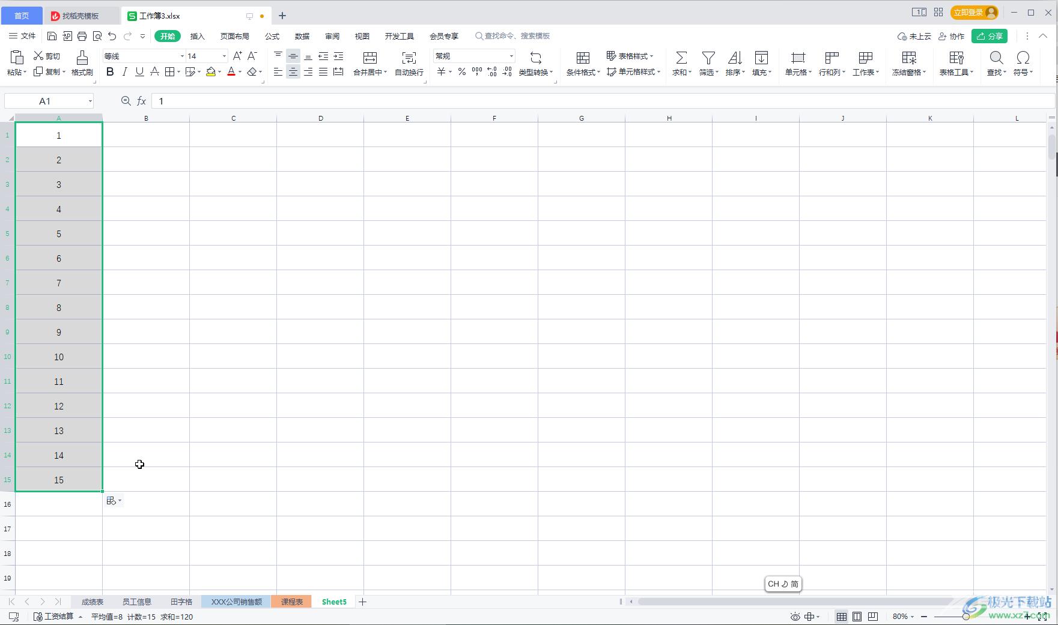This screenshot has height=625, width=1058.
Task: Click the Filter (筛选) funnel icon
Action: (x=708, y=58)
